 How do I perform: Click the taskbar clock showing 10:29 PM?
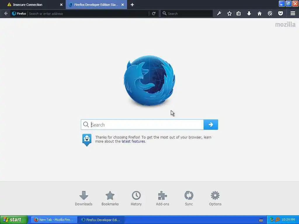288,220
